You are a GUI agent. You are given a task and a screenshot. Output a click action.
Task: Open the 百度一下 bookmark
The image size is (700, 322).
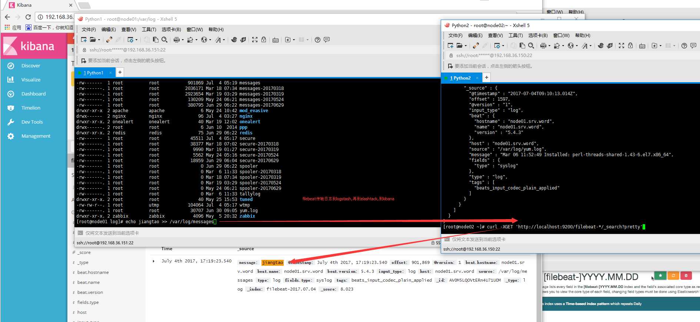click(49, 27)
